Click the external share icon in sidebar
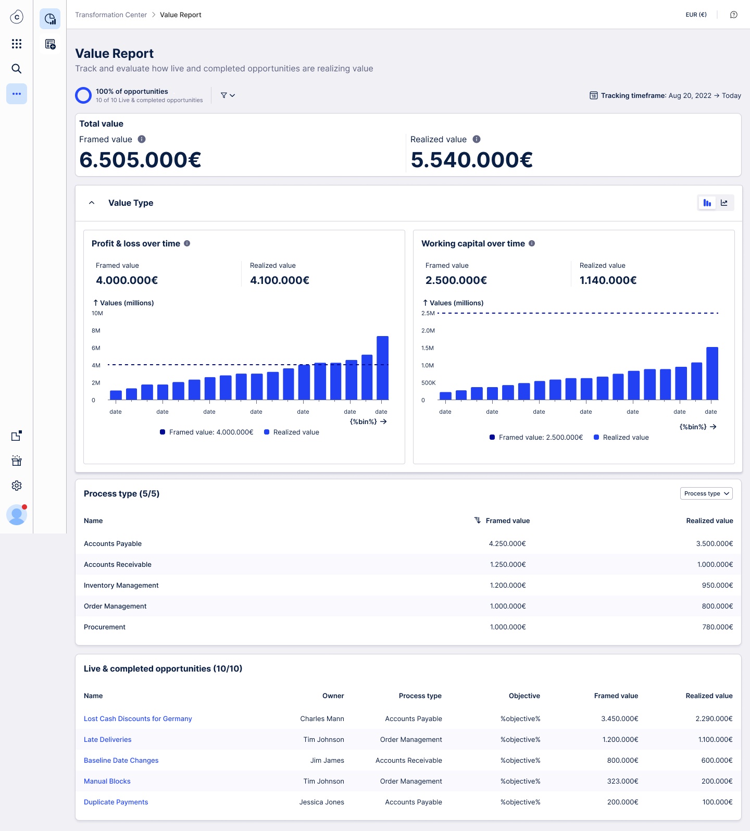This screenshot has width=750, height=831. click(x=17, y=436)
